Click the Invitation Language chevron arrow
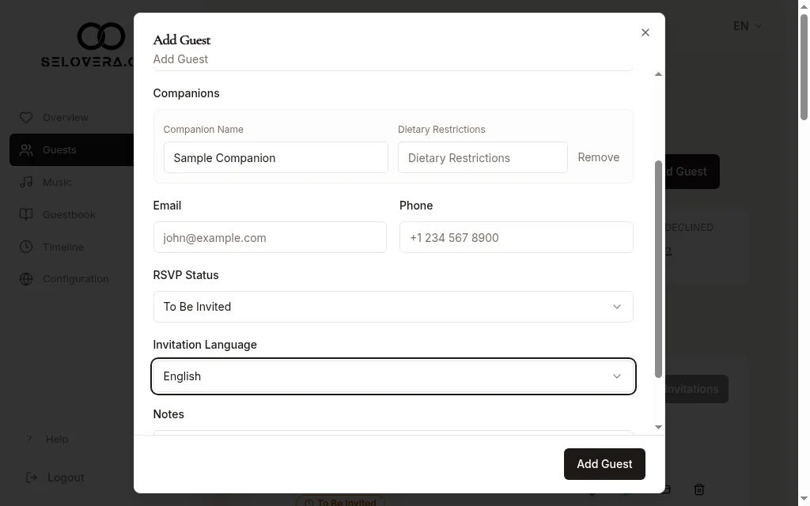The image size is (810, 506). point(617,376)
